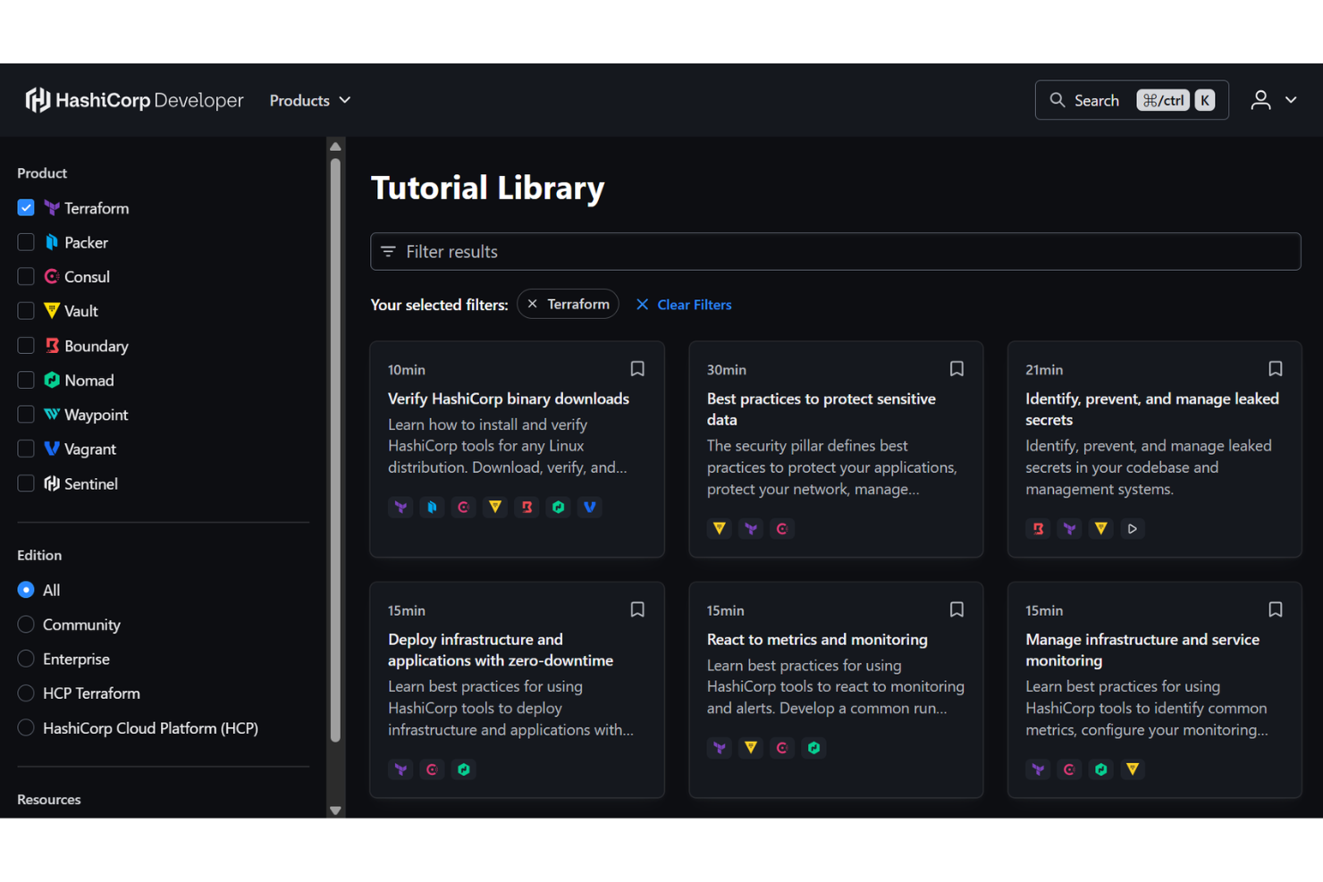Image resolution: width=1323 pixels, height=882 pixels.
Task: Bookmark Manage infrastructure and service monitoring tutorial
Action: pos(1276,609)
